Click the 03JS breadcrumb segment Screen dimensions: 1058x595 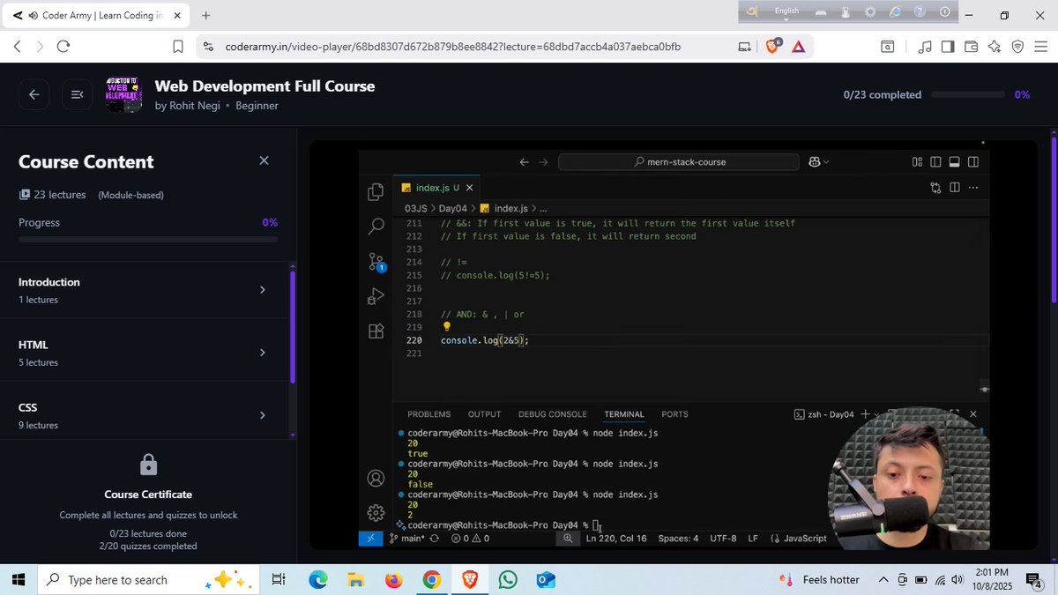point(416,208)
